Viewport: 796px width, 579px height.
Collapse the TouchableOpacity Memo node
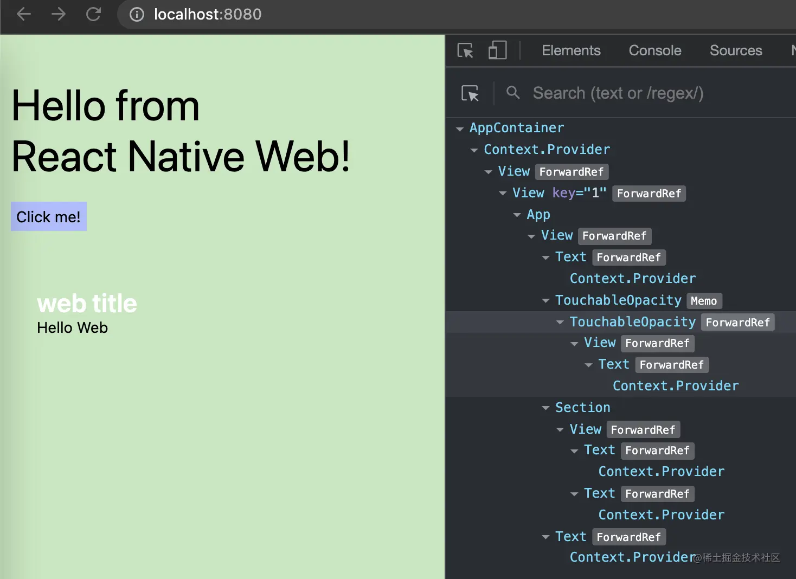coord(545,301)
